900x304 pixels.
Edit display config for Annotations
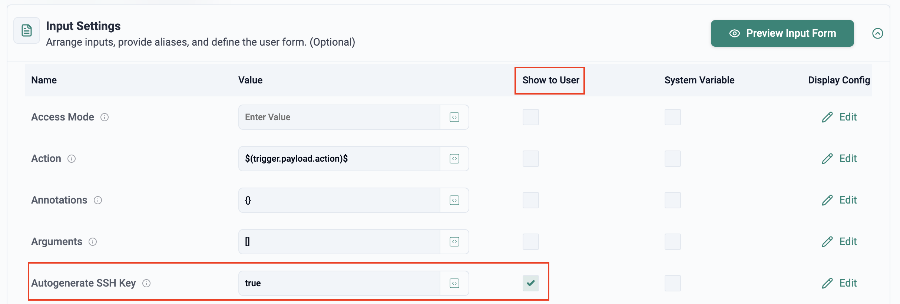tap(839, 200)
